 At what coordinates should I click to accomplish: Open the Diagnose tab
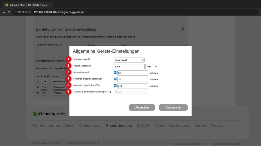(x=218, y=126)
